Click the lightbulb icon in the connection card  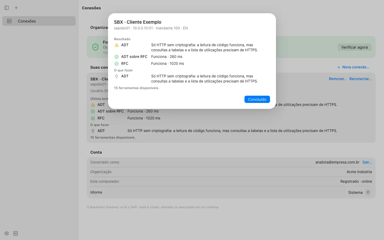tap(93, 131)
